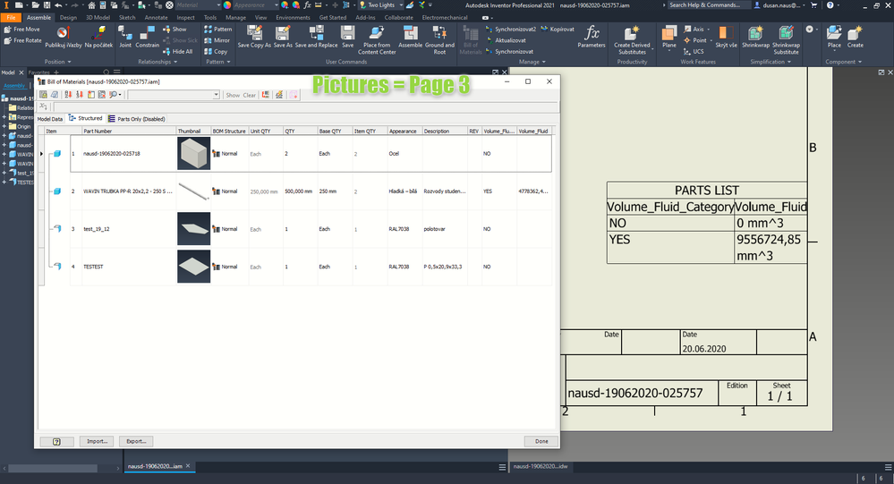The height and width of the screenshot is (484, 894).
Task: Click the nausd-19062020-025718 thumbnail
Action: (x=194, y=153)
